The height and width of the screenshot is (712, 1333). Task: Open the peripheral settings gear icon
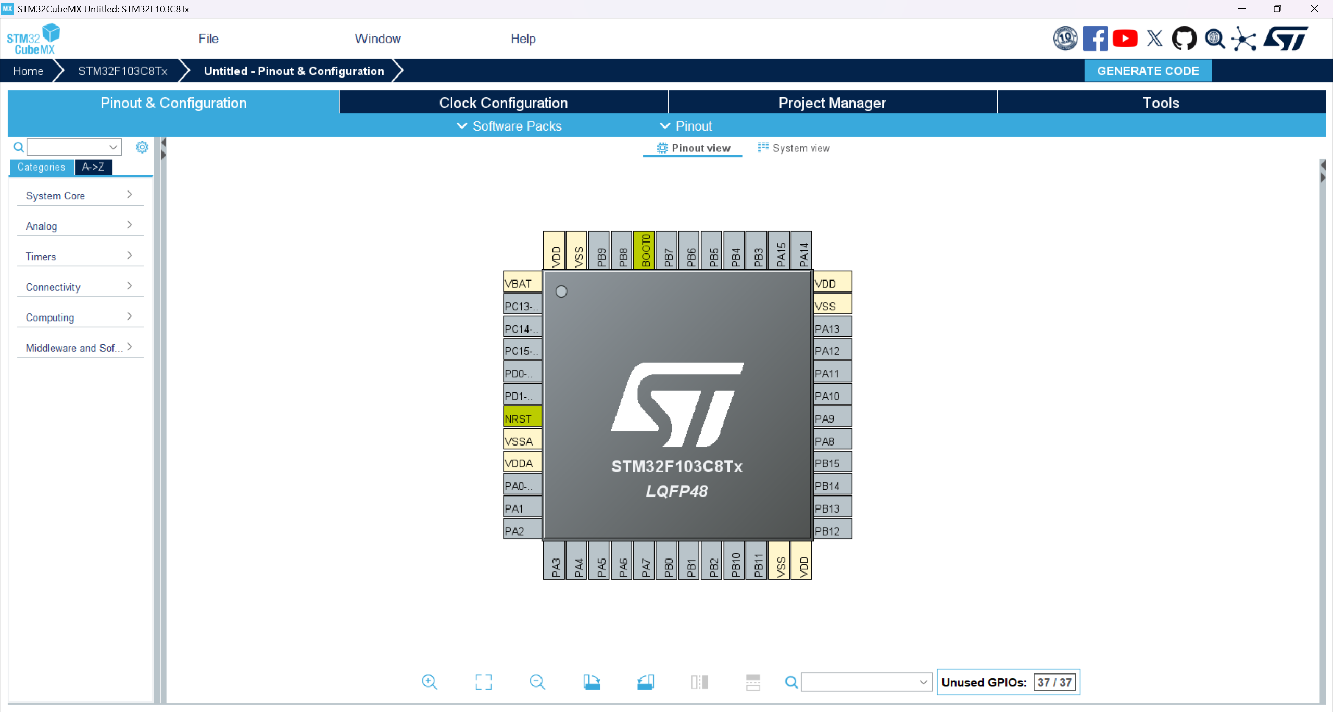(x=142, y=147)
